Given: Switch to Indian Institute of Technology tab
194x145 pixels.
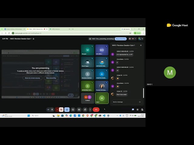Looking at the screenshot, I should (15, 29).
